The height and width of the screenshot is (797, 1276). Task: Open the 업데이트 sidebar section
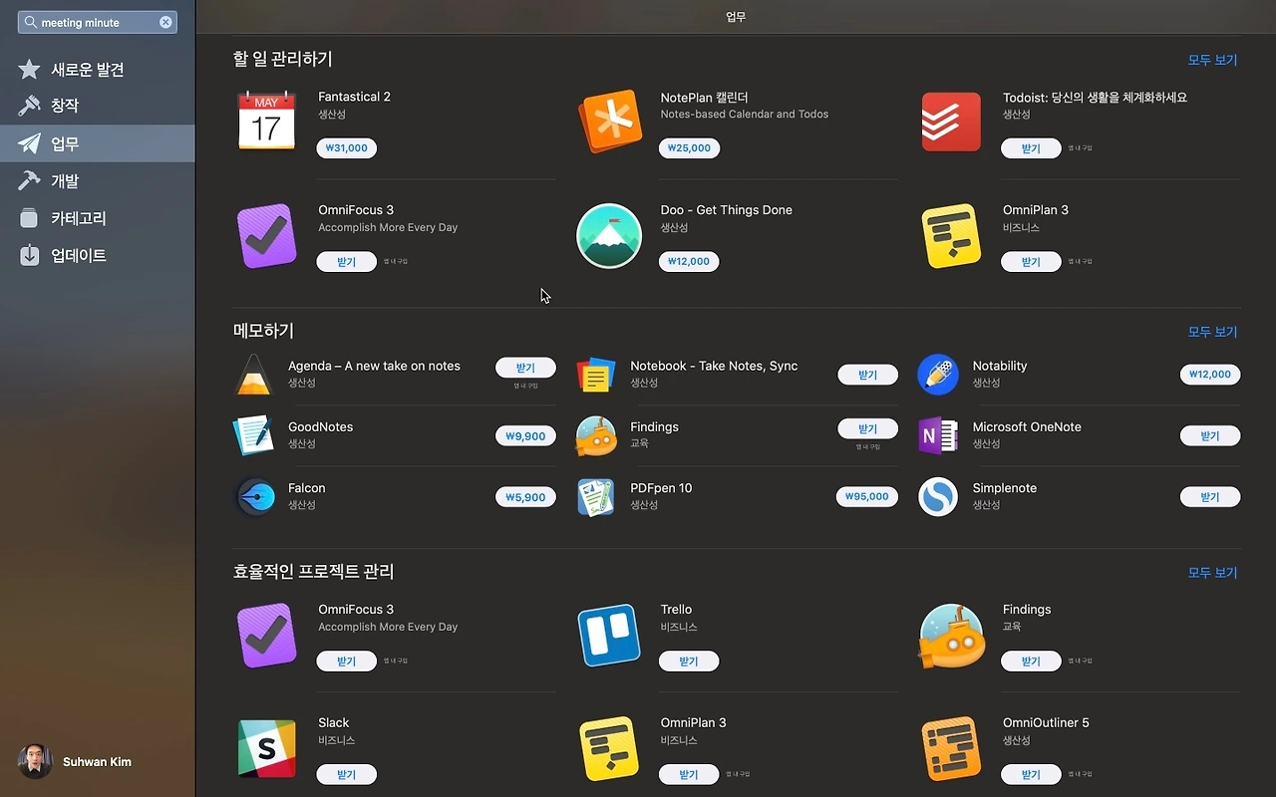point(98,255)
